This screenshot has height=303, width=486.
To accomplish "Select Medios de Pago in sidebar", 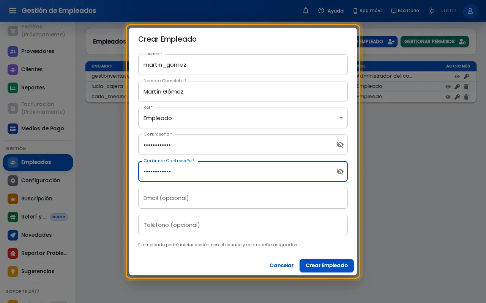I will click(38, 128).
